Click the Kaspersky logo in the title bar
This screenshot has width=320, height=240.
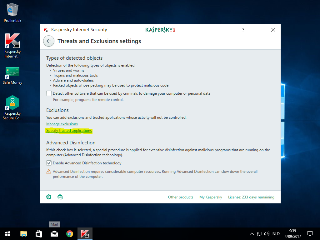coord(160,30)
